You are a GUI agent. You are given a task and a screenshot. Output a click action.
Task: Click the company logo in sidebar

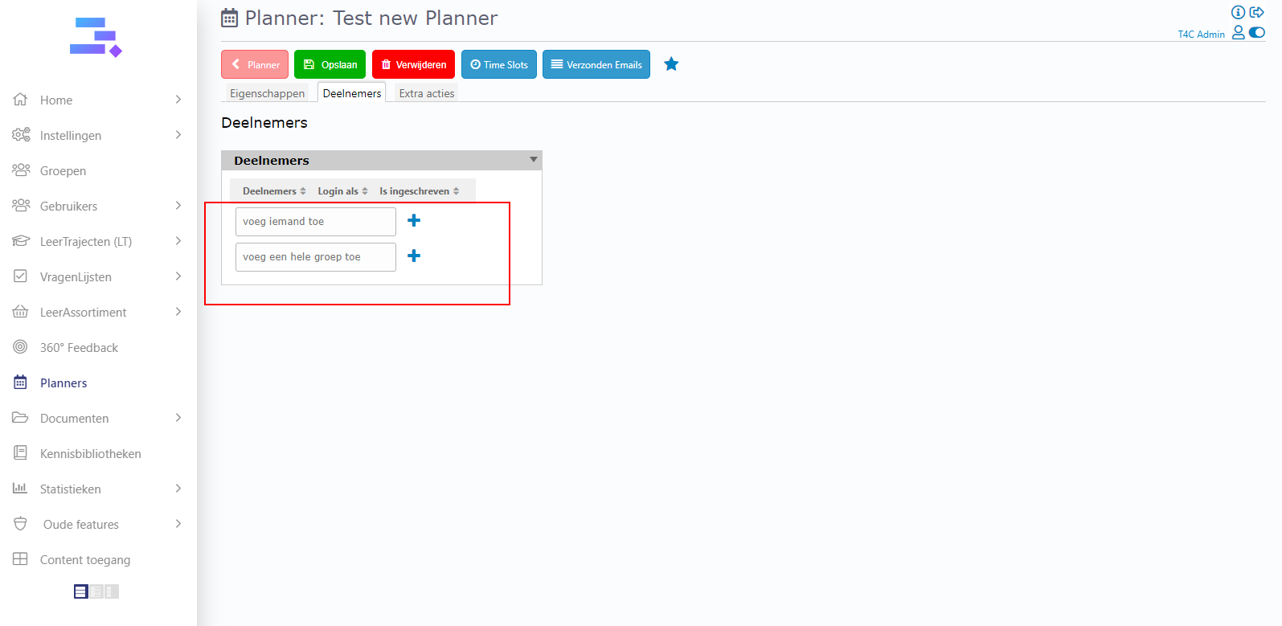(96, 38)
